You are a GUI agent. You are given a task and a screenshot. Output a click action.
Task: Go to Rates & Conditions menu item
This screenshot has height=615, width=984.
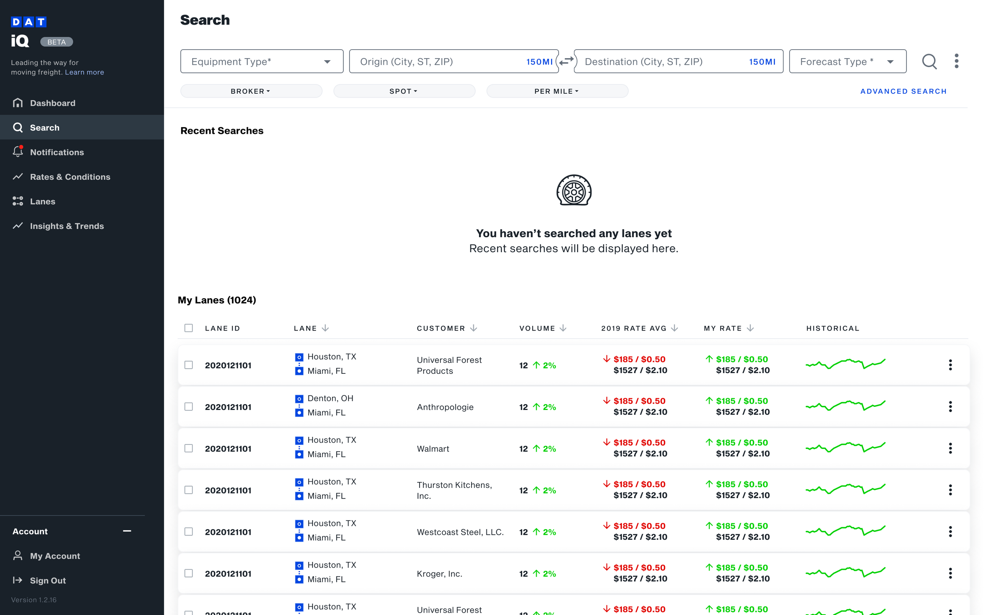tap(70, 177)
